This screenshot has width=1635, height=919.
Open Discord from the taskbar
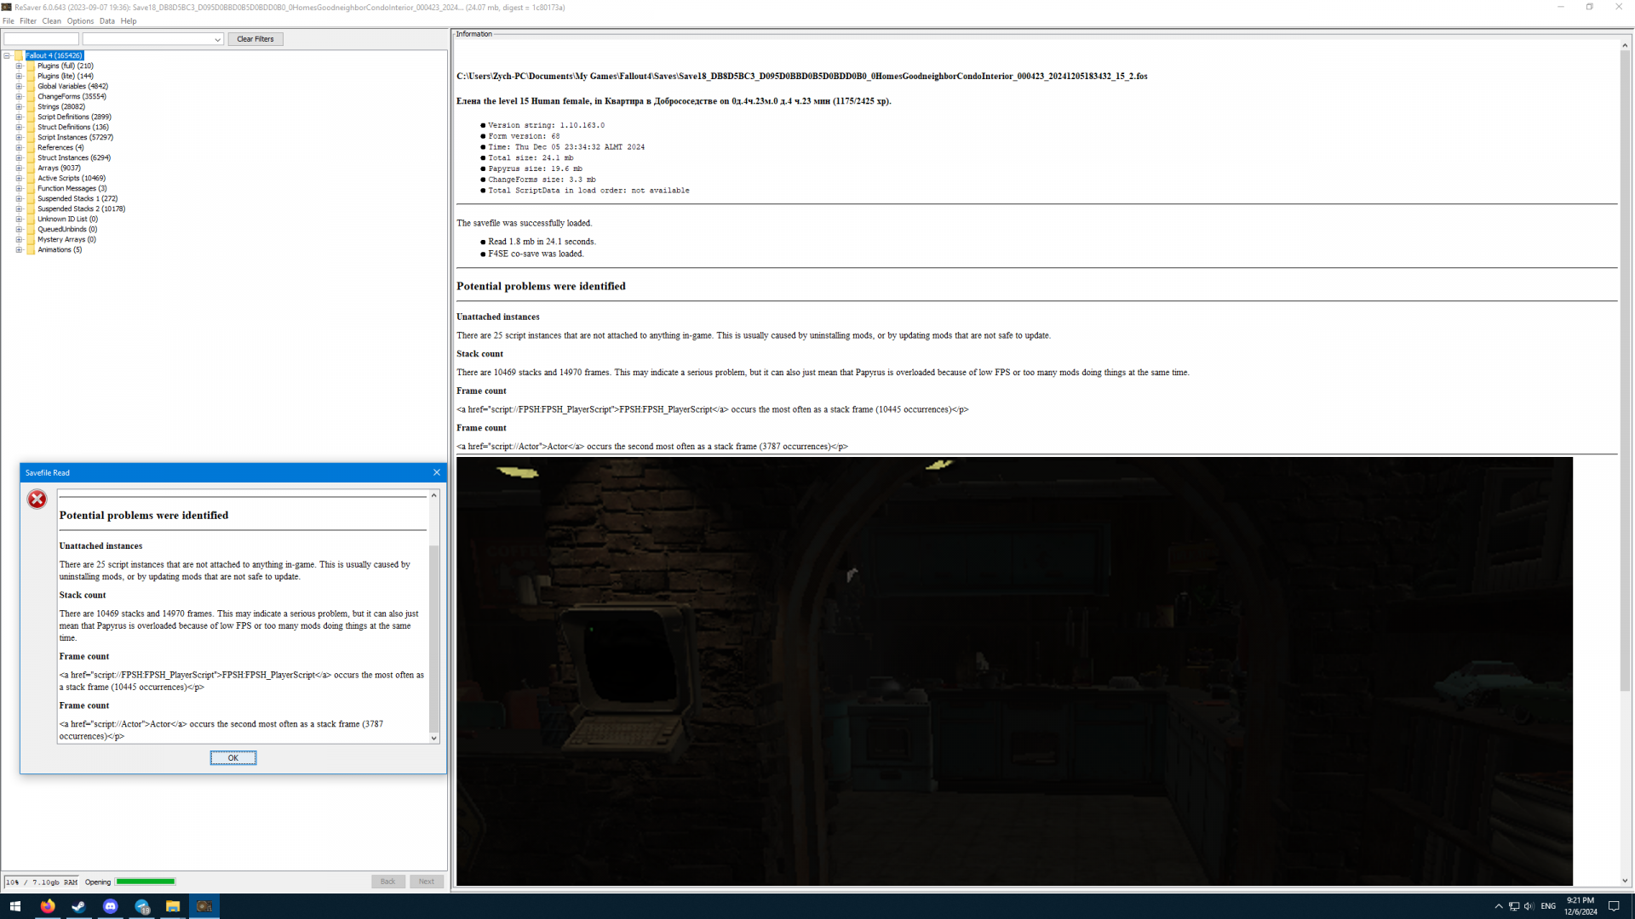110,906
